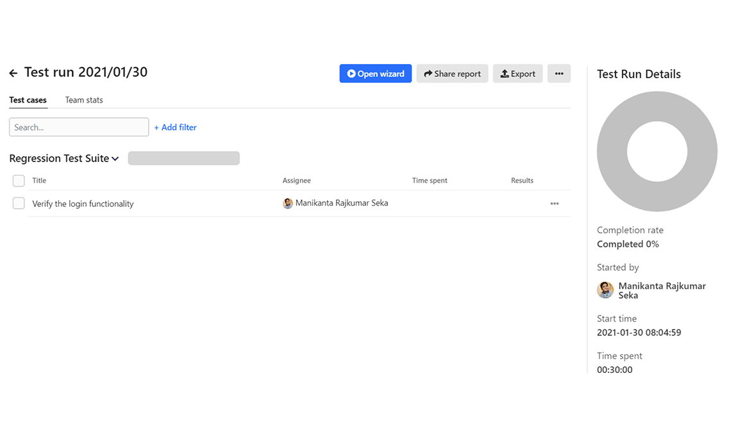Open the Verify the login functionality test case
The image size is (736, 428).
83,204
